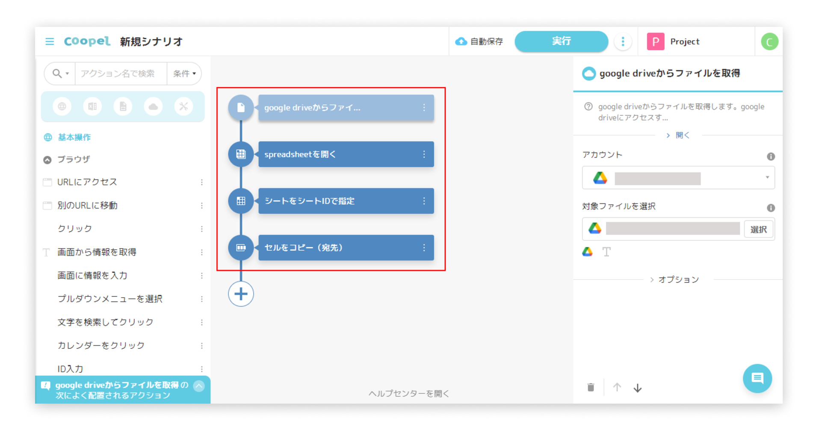
Task: Show info for アカウント field
Action: tap(771, 157)
